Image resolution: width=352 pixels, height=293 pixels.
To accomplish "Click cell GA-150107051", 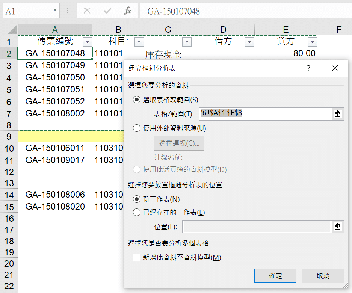I will (x=55, y=89).
